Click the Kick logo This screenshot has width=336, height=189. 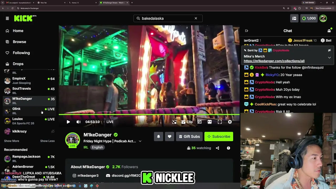click(x=25, y=18)
